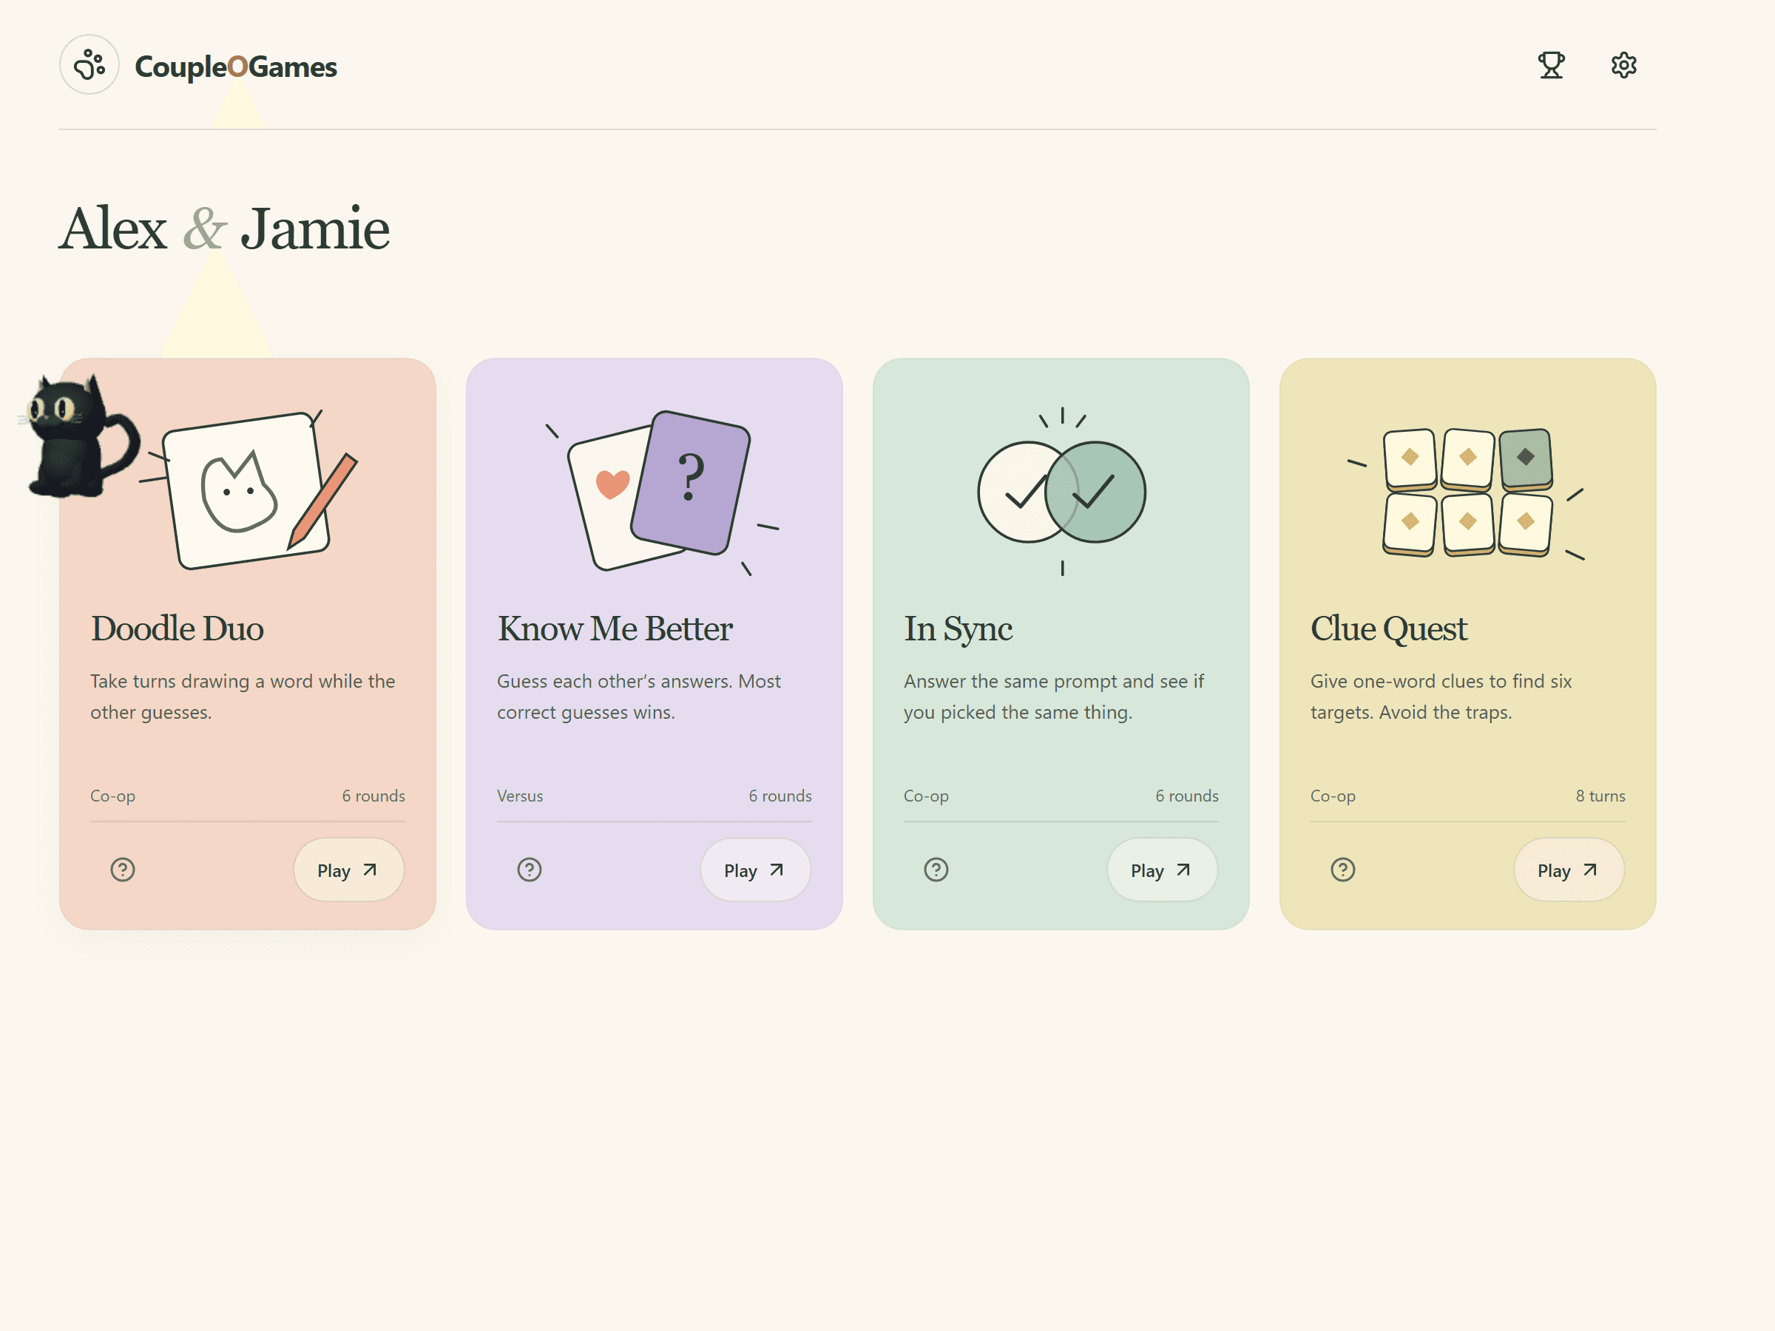Click the Clue Quest tiles illustration
1775x1331 pixels.
1467,492
